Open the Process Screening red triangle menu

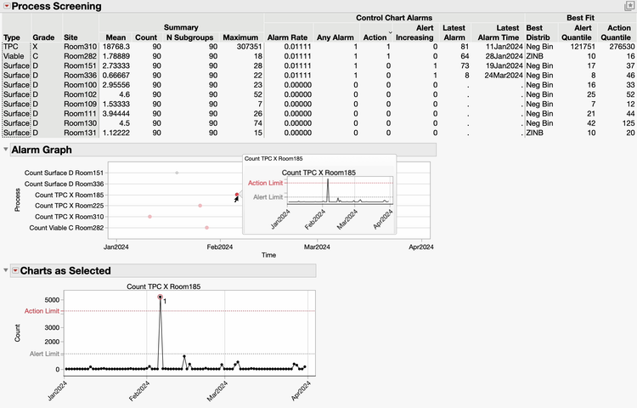coord(6,6)
